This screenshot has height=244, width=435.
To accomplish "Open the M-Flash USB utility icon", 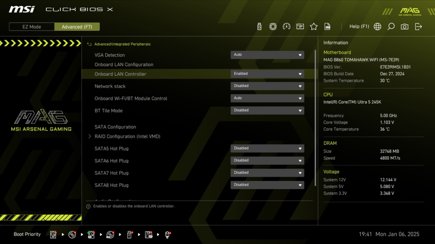I will click(x=259, y=26).
